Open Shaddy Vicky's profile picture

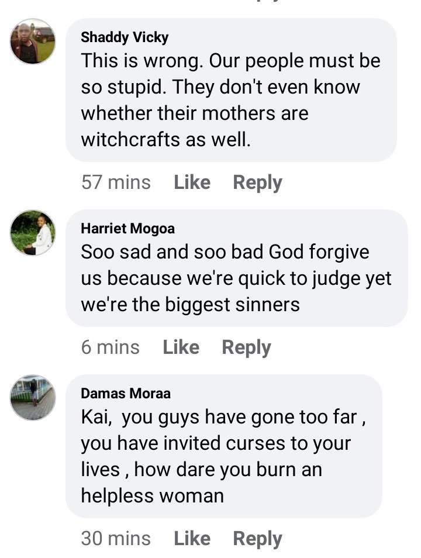[33, 42]
